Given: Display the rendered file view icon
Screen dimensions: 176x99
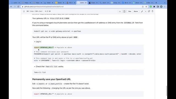Looking at the screenshot, I should (x=124, y=11).
